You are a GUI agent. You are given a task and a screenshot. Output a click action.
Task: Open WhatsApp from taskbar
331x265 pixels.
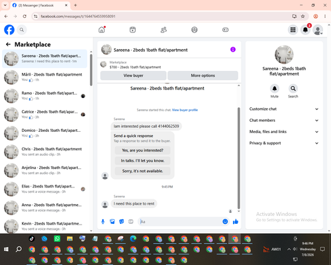click(57, 238)
